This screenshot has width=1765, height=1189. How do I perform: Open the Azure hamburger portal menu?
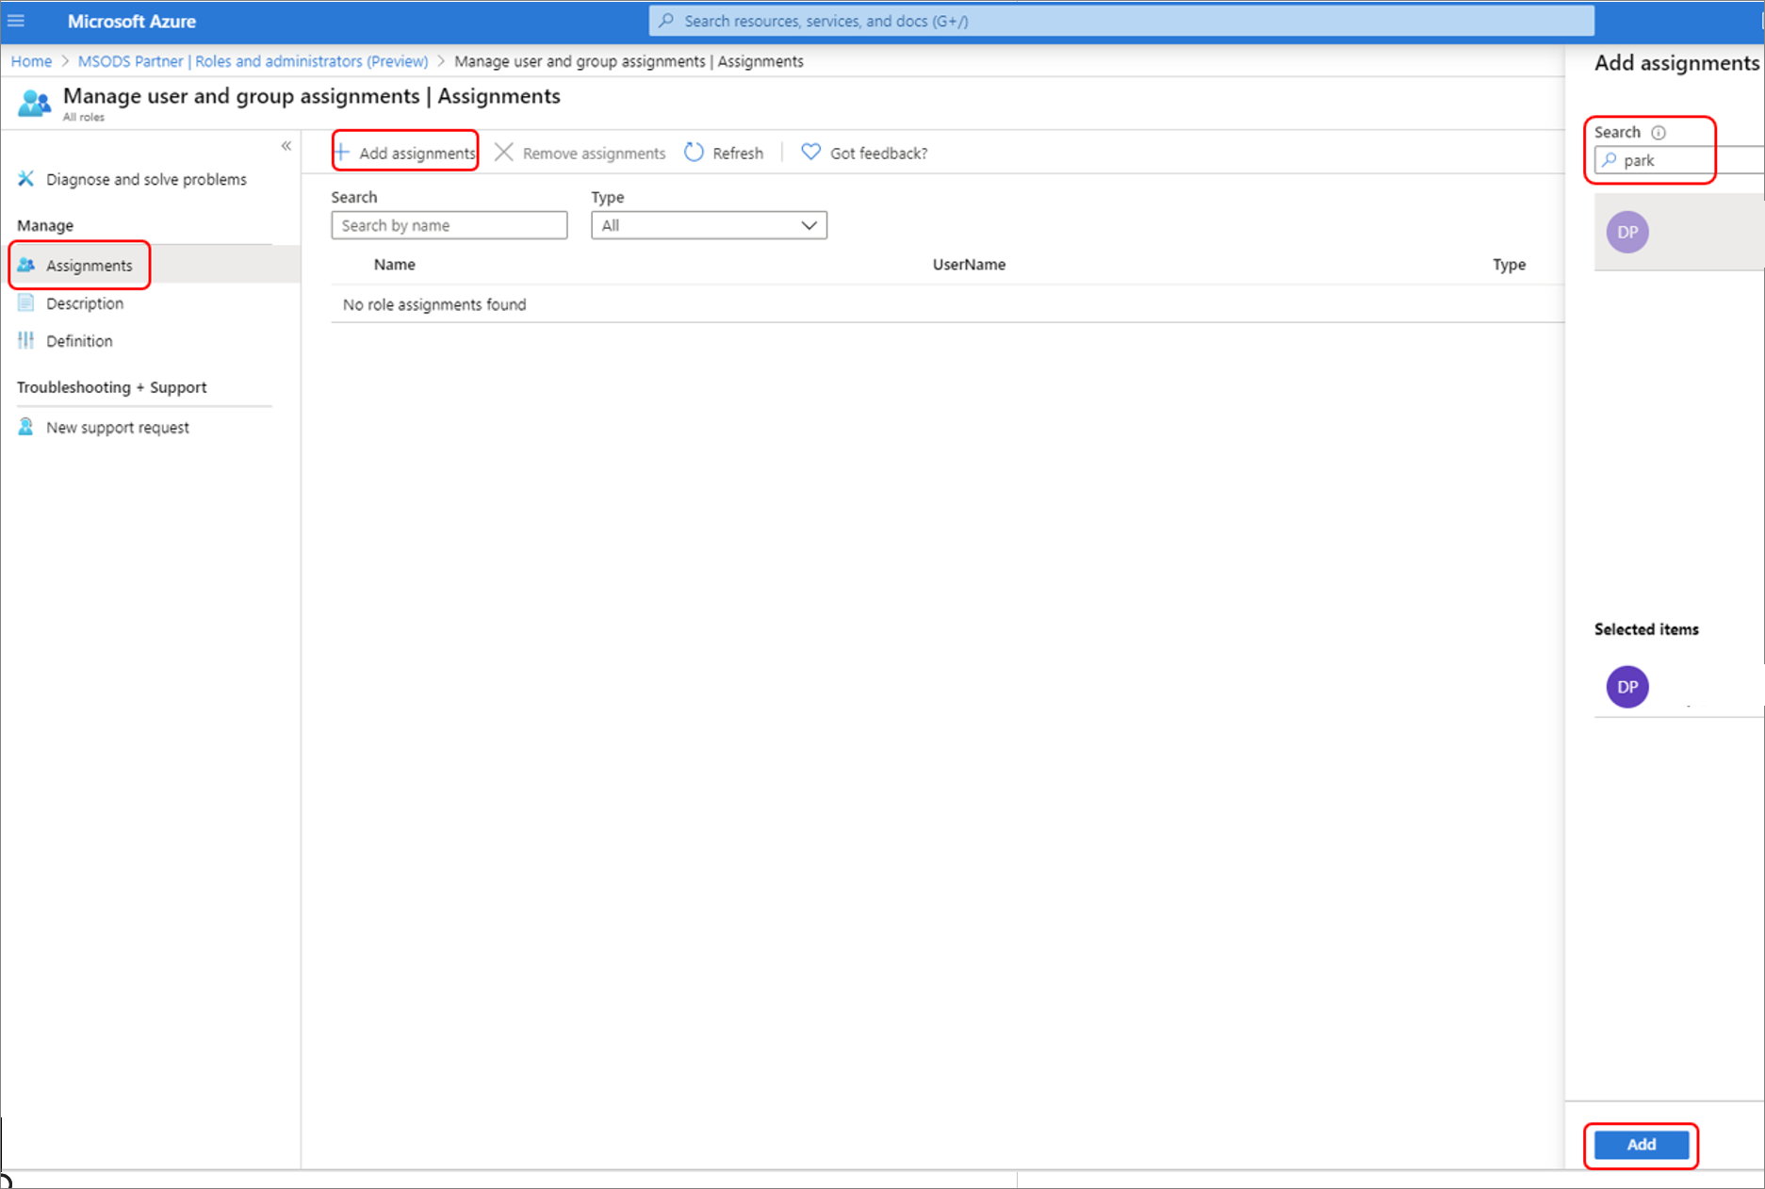[16, 21]
